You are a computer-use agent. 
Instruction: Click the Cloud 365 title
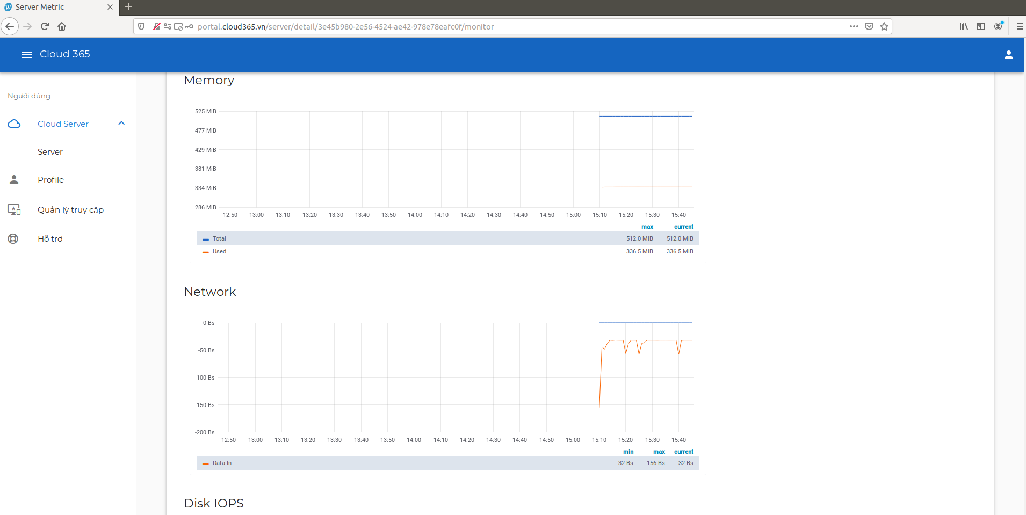[65, 54]
